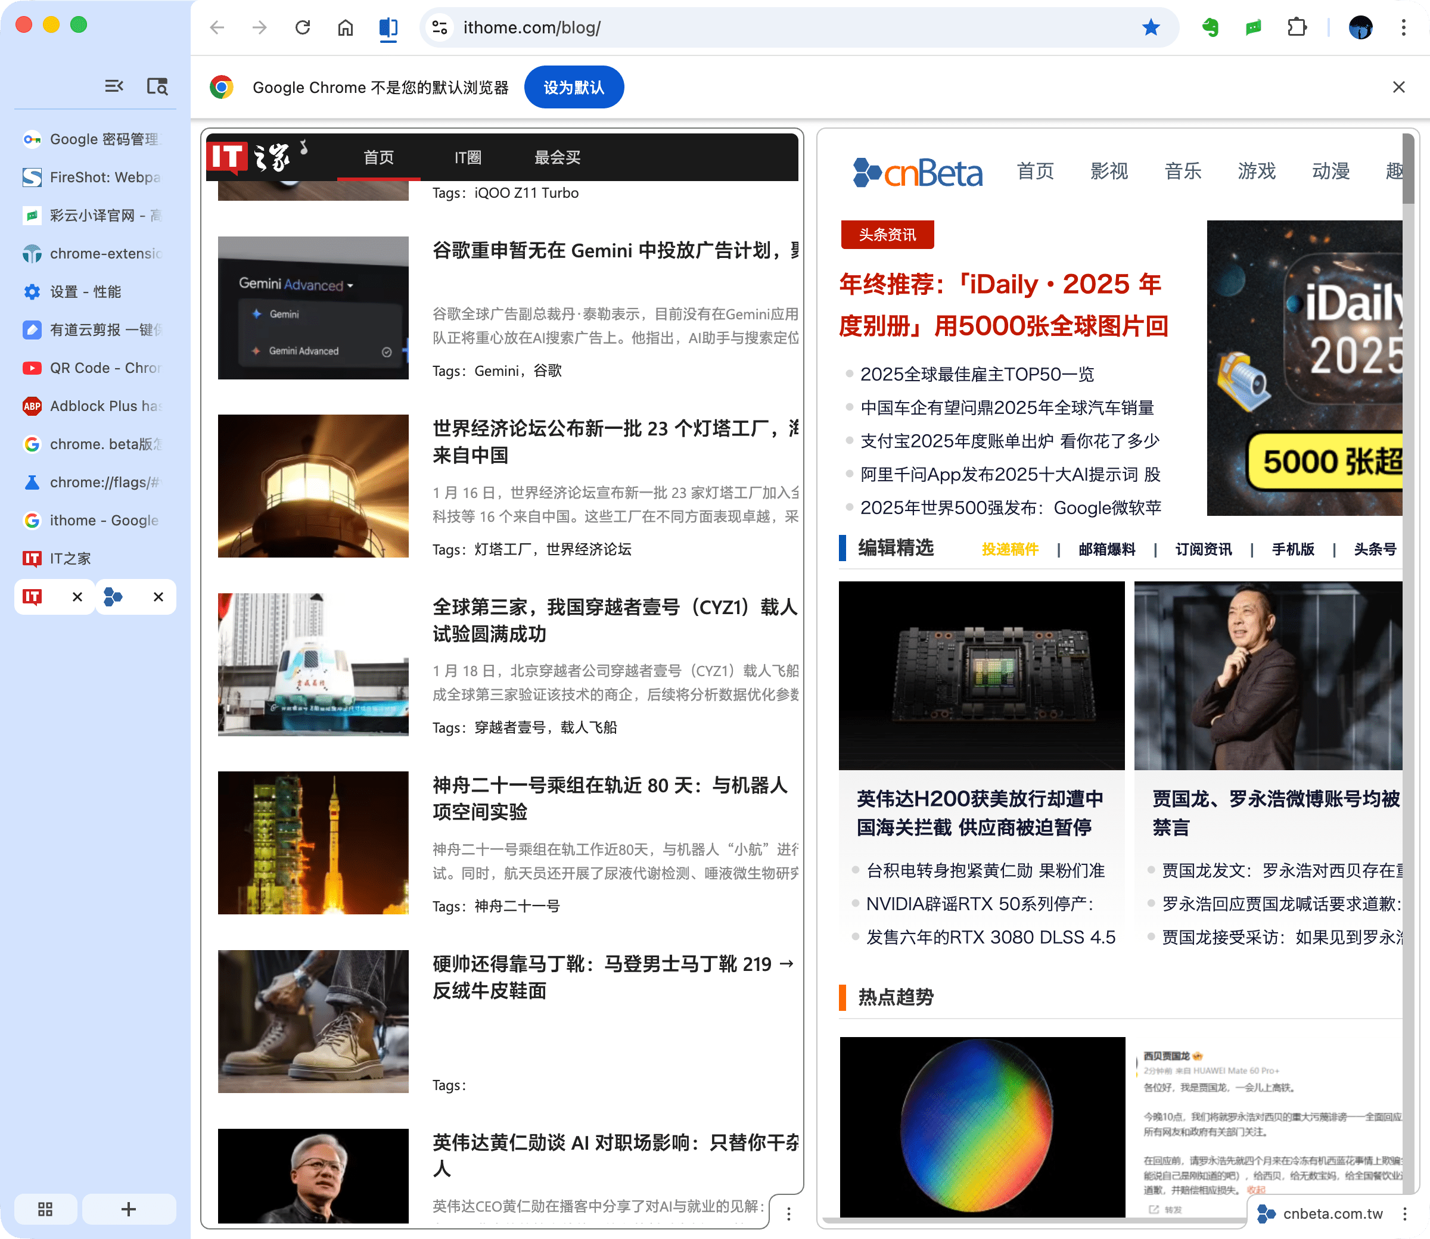1430x1239 pixels.
Task: Open the Extensions puzzle icon
Action: pyautogui.click(x=1297, y=27)
